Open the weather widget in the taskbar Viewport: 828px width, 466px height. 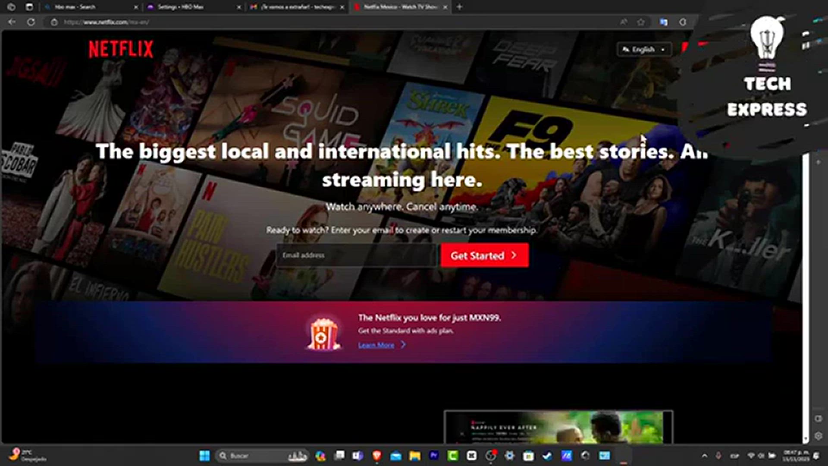28,456
